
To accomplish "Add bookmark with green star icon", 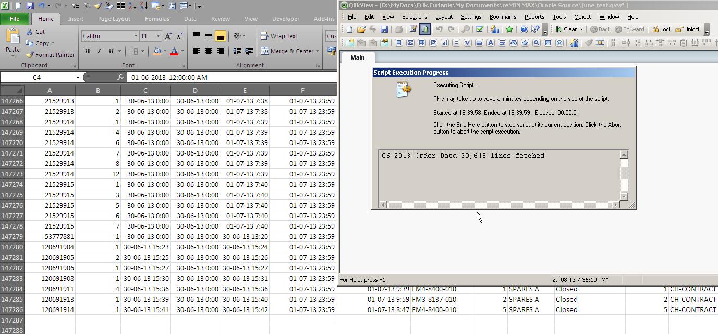I will coord(509,29).
